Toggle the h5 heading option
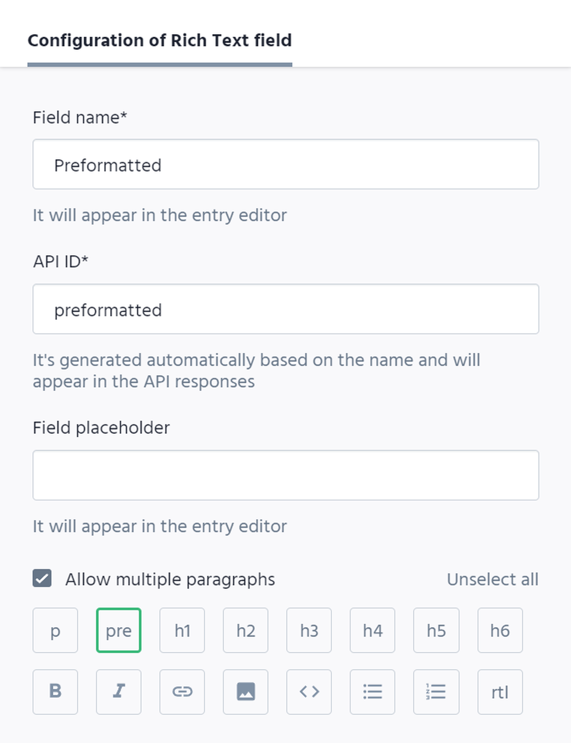Image resolution: width=571 pixels, height=743 pixels. [x=436, y=631]
